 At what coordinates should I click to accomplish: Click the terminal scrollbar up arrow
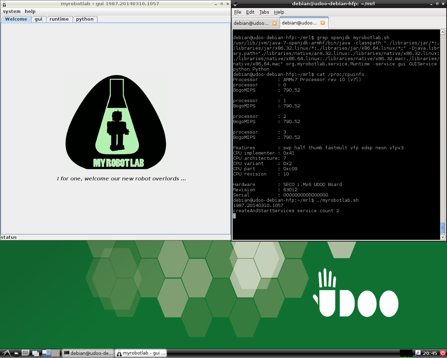click(x=442, y=32)
